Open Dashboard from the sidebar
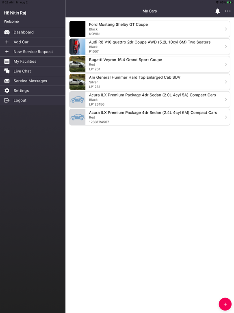The image size is (234, 313). coord(32,32)
